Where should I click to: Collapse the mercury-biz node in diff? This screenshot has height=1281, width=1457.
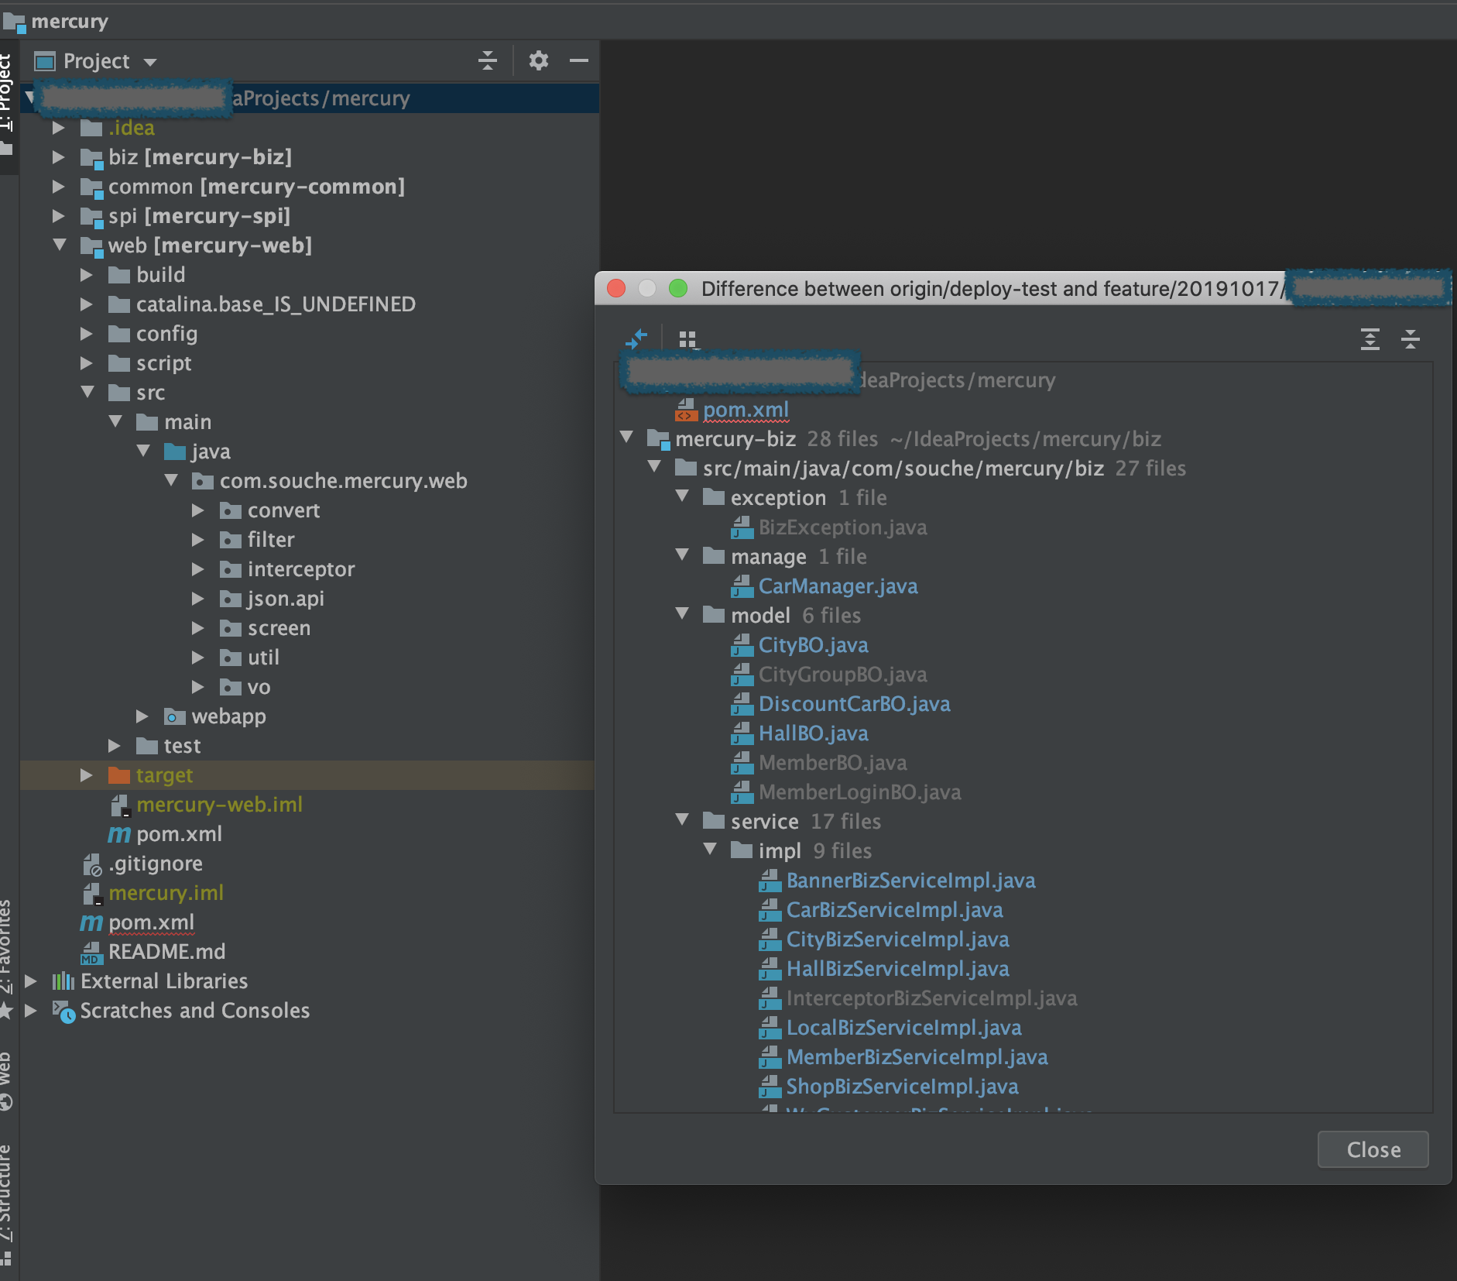pos(626,438)
